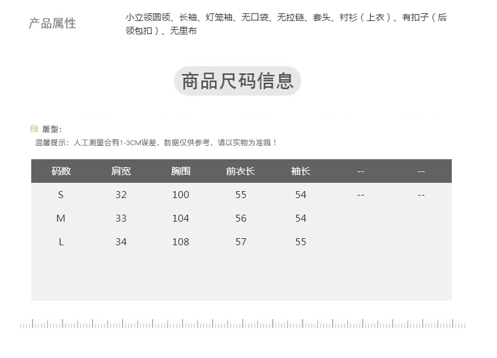497x358 pixels.
Task: Click the 商品尺码信息 rounded heading badge
Action: (237, 81)
